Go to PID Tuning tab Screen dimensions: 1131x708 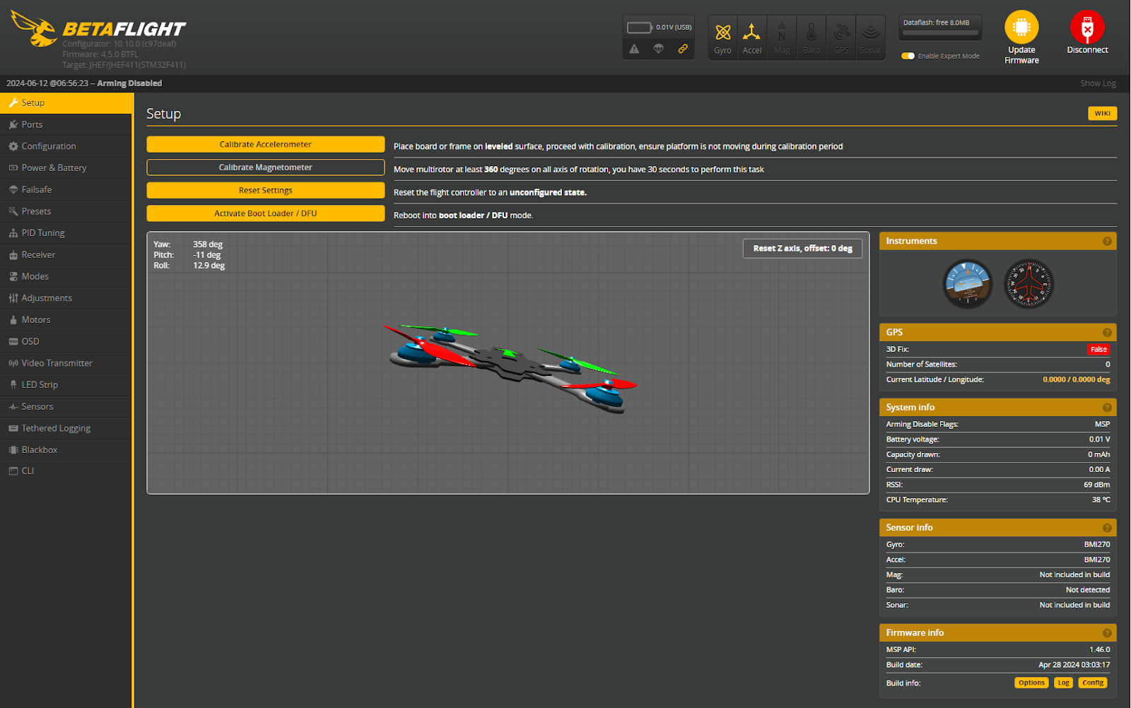[66, 233]
